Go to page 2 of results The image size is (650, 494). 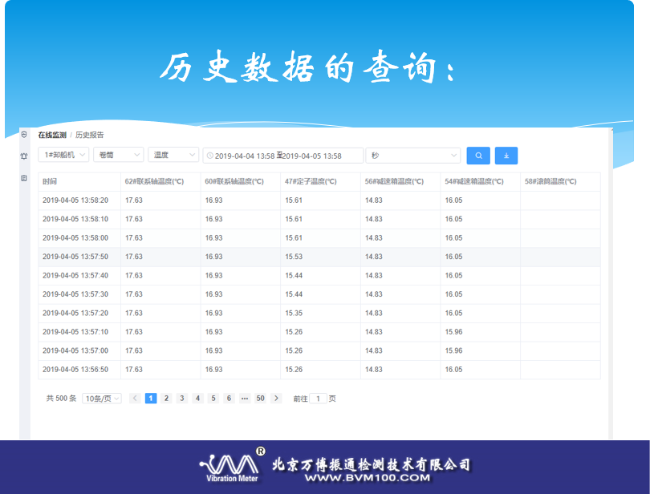(x=166, y=398)
